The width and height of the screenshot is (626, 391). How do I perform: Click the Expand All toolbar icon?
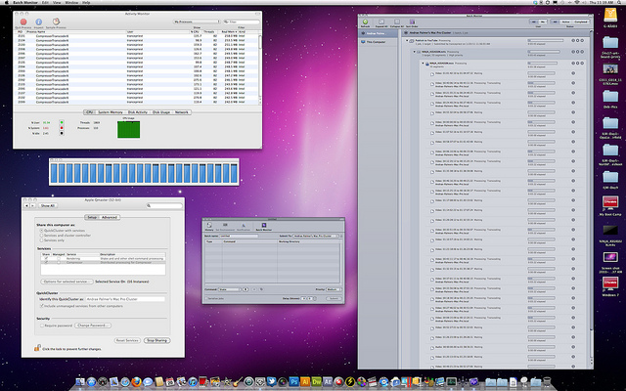point(380,21)
